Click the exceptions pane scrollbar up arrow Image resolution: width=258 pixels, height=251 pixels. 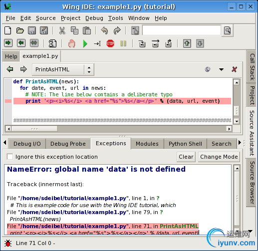click(x=237, y=169)
